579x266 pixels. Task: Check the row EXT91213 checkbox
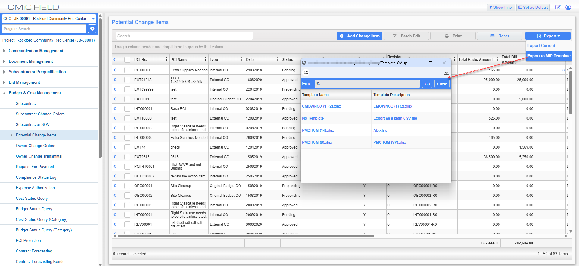127,80
